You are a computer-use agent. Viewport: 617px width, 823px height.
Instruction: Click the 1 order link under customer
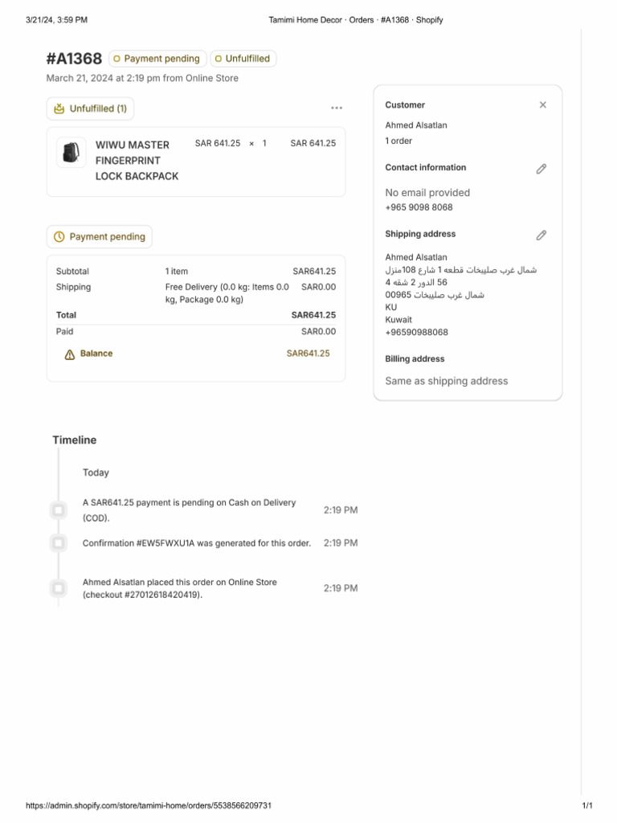coord(398,141)
